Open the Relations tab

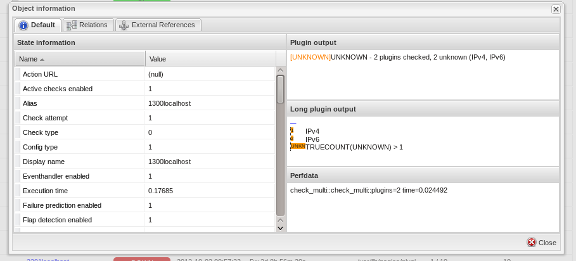tap(88, 25)
